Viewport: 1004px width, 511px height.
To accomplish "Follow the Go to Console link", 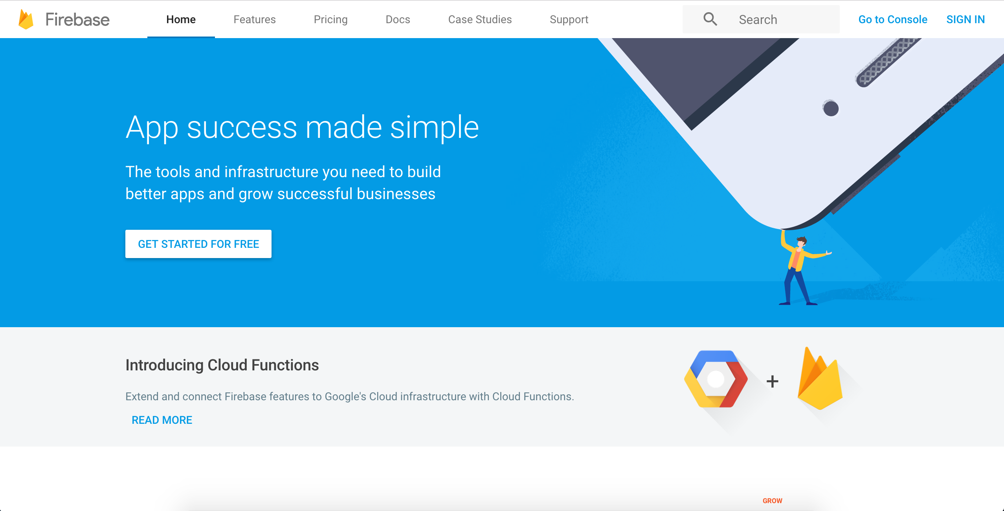I will [x=892, y=20].
